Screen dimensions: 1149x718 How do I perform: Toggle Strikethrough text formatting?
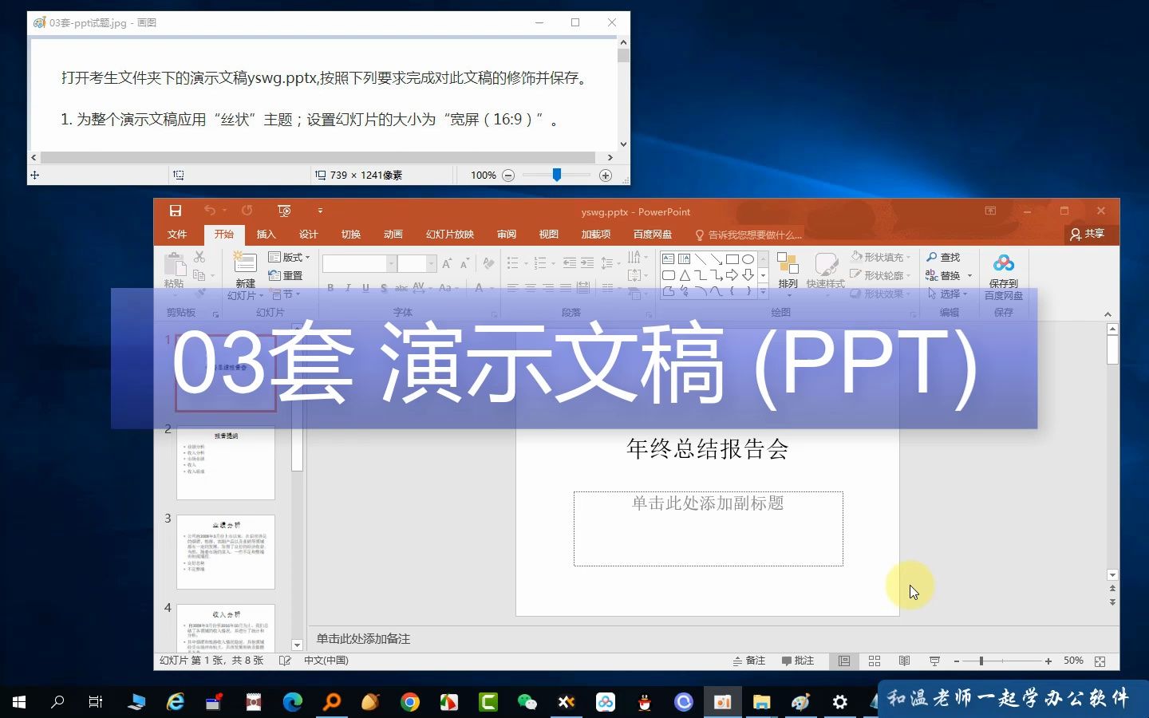click(383, 287)
